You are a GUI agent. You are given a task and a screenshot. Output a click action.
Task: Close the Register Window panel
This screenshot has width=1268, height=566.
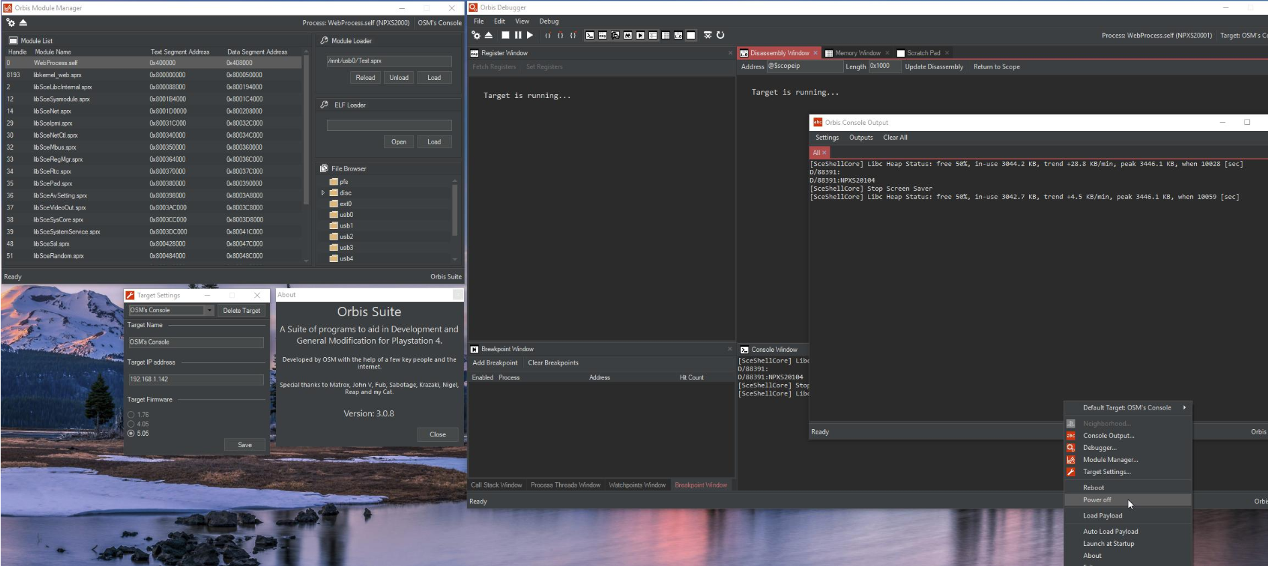pyautogui.click(x=730, y=53)
